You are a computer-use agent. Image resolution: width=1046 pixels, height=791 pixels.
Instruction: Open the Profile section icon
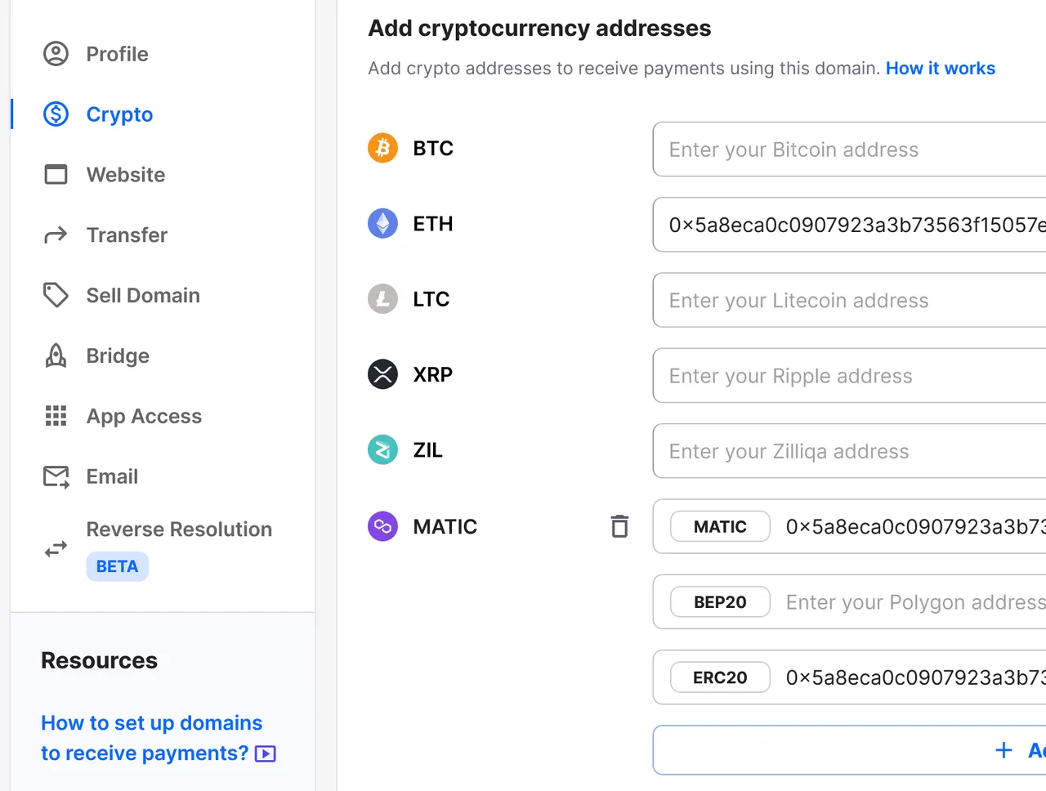[x=56, y=54]
